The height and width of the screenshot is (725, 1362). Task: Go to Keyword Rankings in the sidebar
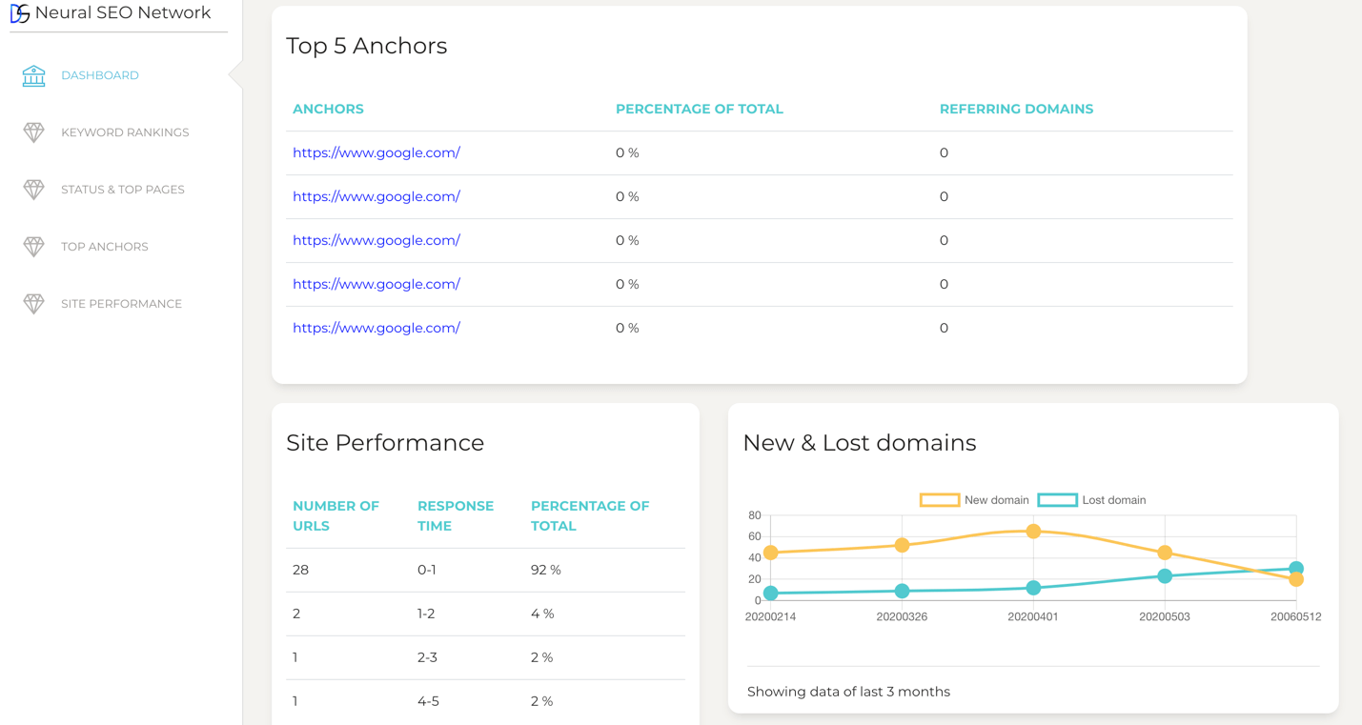(x=125, y=132)
